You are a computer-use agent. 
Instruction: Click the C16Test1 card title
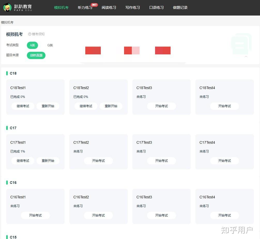pyautogui.click(x=18, y=197)
